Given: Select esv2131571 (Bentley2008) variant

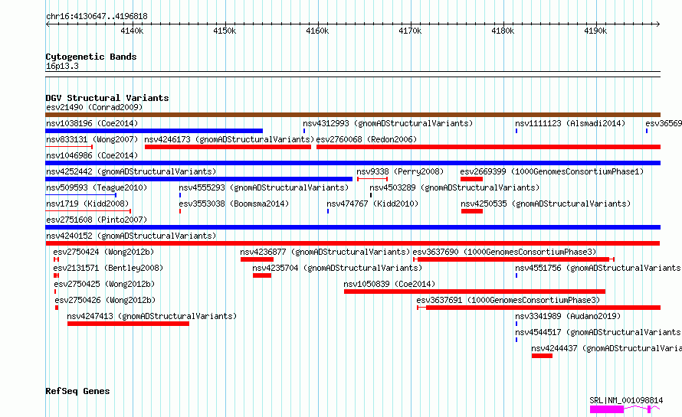Looking at the screenshot, I should point(56,275).
